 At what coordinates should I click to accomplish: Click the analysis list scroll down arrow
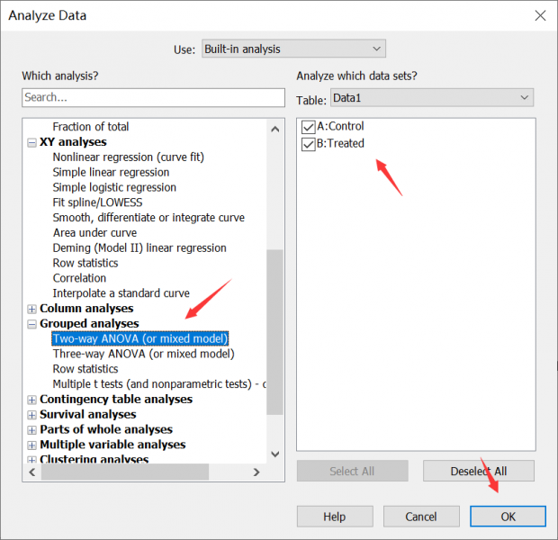tap(274, 454)
